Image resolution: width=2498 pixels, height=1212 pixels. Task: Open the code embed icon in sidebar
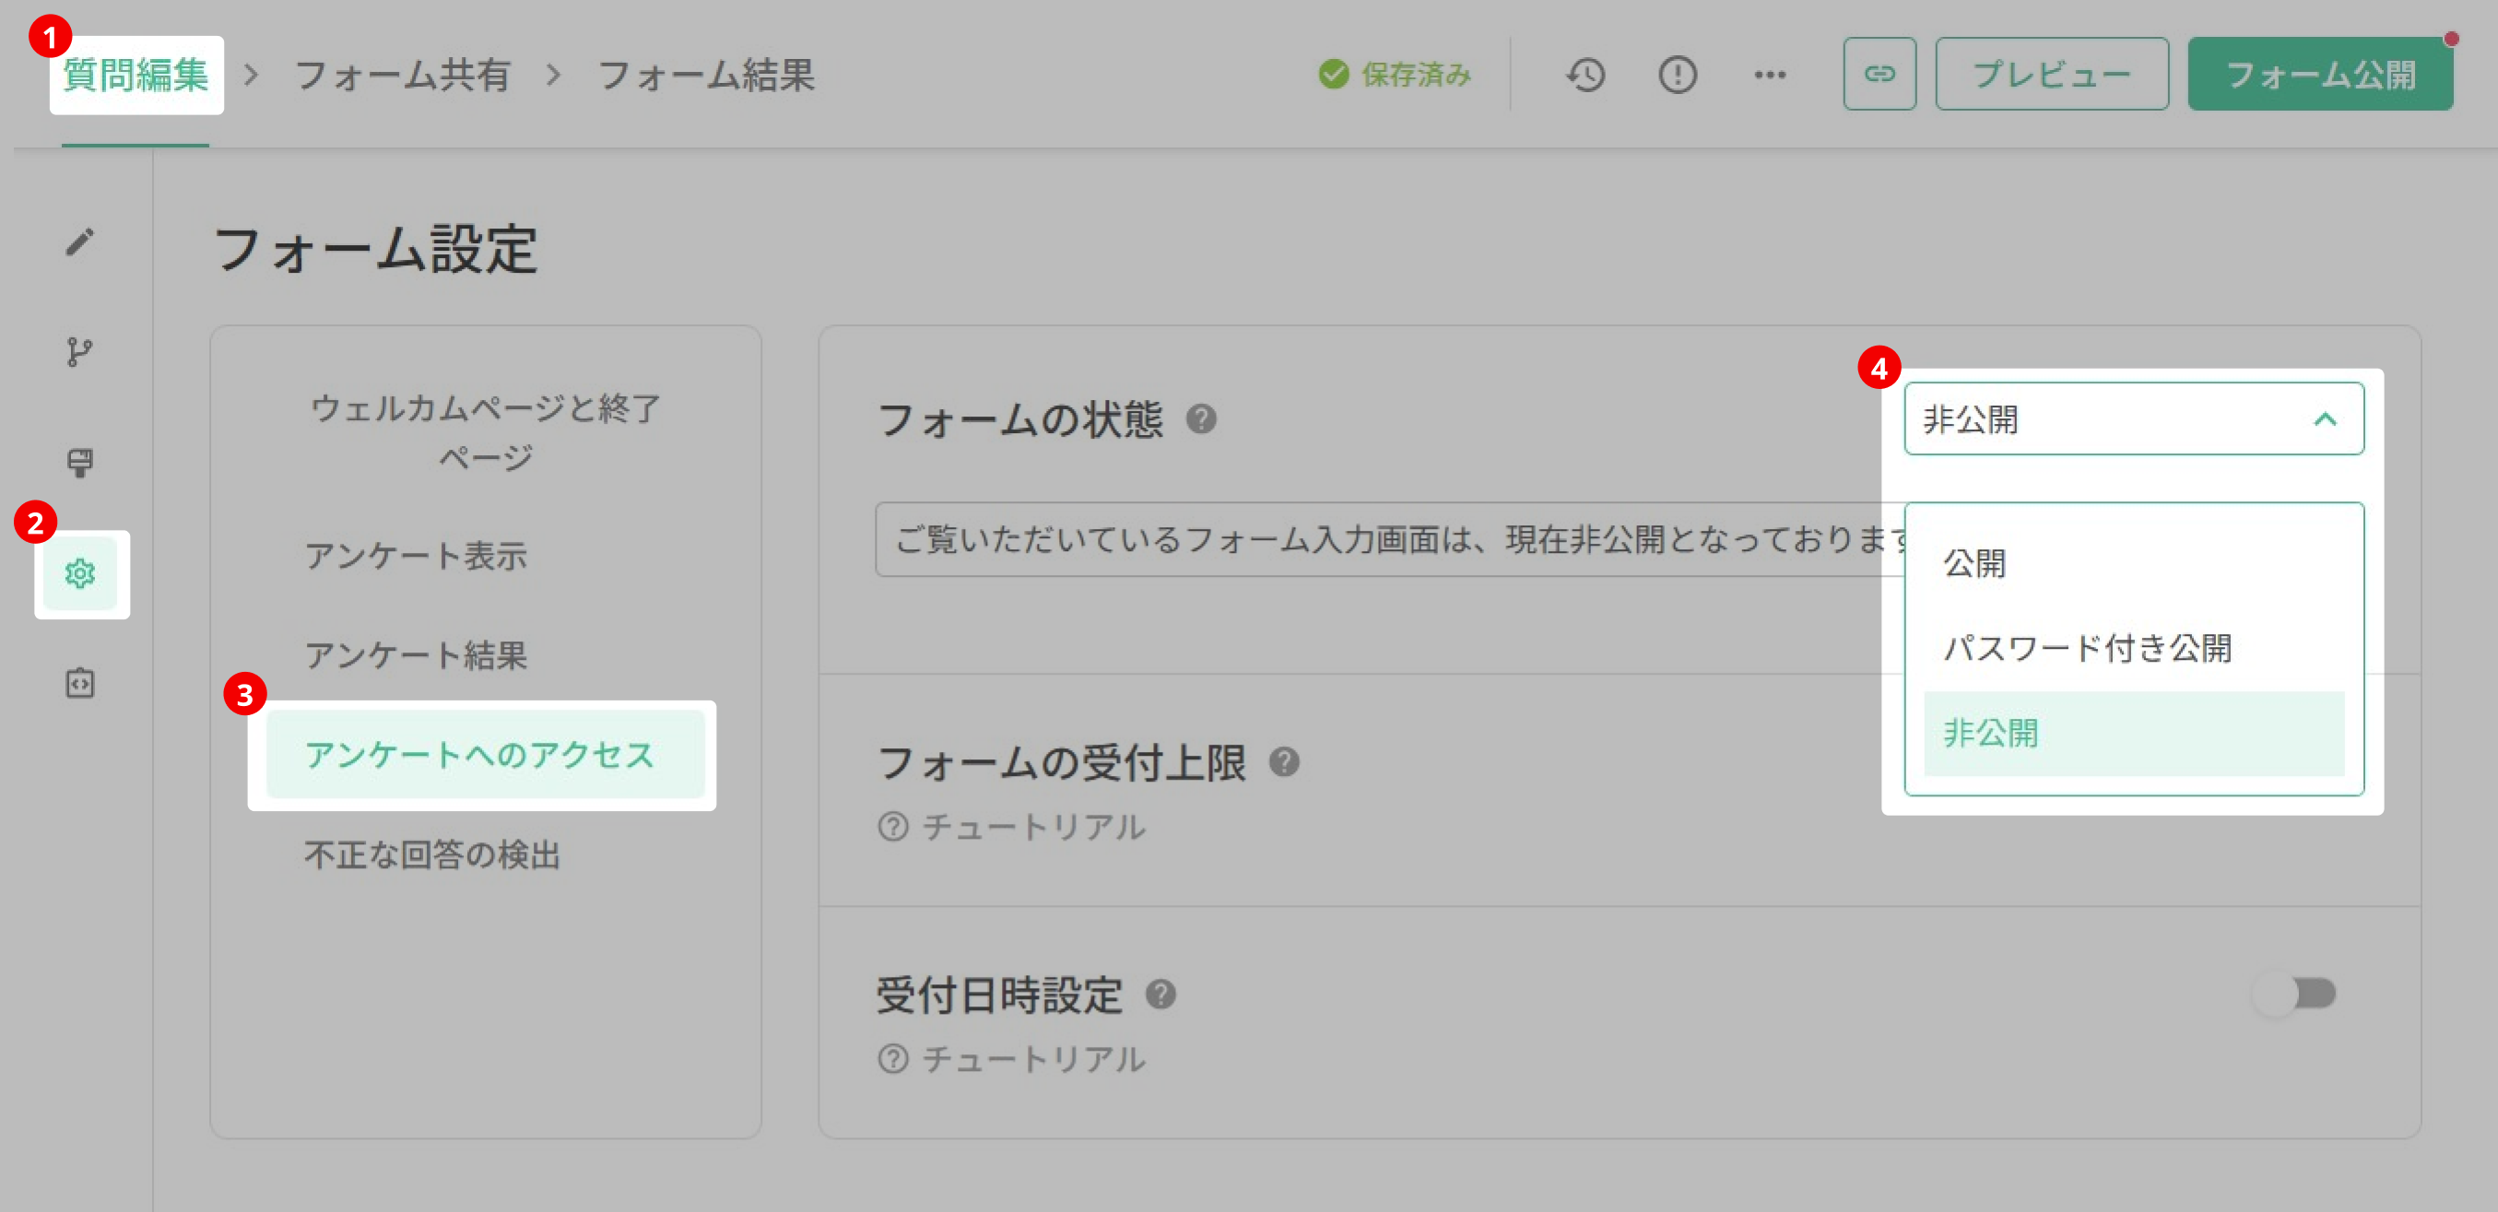coord(79,684)
